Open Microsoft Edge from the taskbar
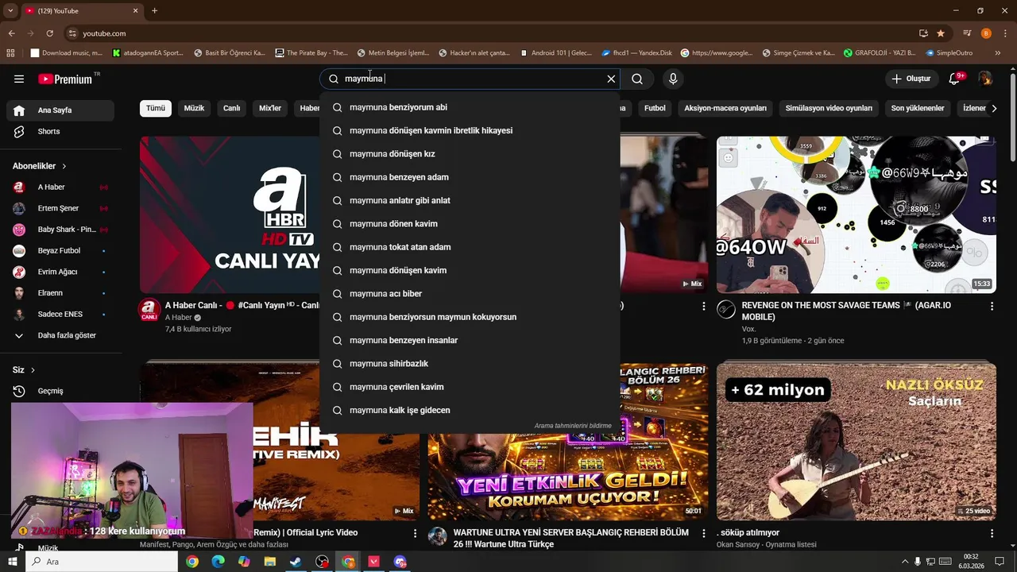Screen dimensions: 1017x572 point(218,562)
